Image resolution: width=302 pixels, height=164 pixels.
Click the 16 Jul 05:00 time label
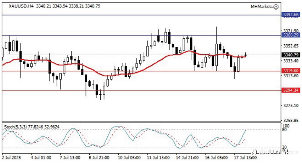coord(216,158)
